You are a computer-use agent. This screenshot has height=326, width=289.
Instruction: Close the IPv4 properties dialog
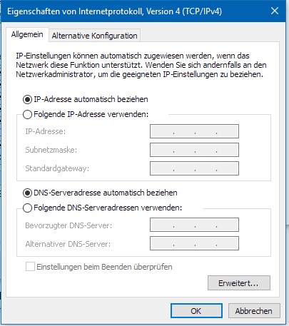click(275, 11)
